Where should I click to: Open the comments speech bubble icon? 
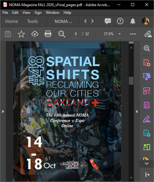tap(108, 21)
